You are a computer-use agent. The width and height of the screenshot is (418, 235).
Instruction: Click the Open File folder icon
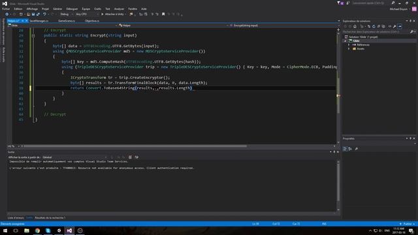click(x=28, y=14)
